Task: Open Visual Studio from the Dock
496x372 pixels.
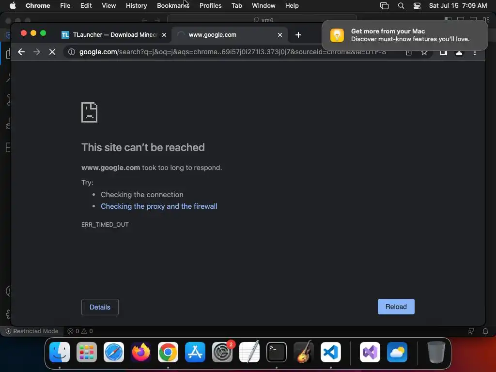Action: click(370, 352)
